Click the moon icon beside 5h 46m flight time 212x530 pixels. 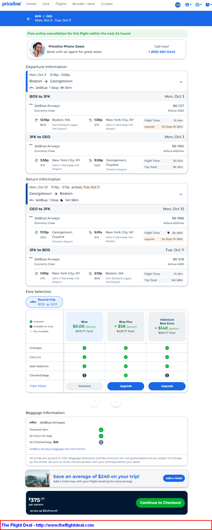tap(169, 233)
